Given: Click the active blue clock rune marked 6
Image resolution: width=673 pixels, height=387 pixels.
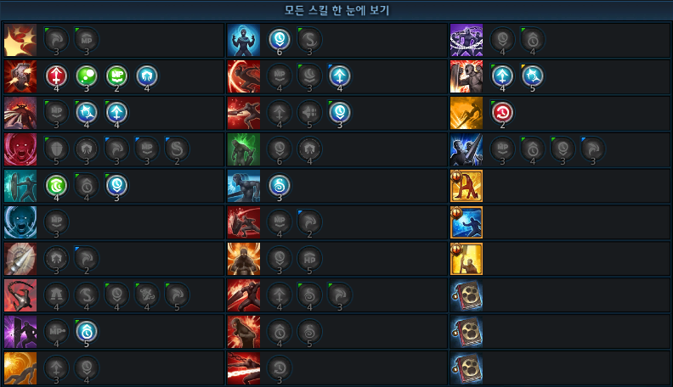Looking at the screenshot, I should (x=280, y=39).
